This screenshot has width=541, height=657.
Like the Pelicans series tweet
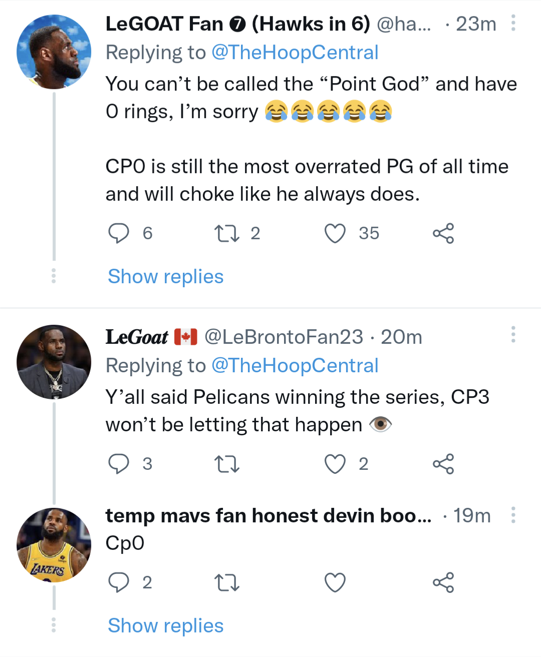click(335, 464)
